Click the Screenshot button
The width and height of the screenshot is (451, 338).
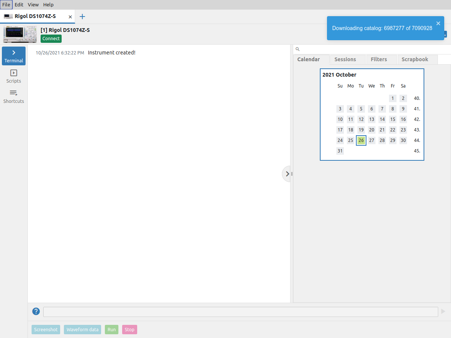click(46, 329)
